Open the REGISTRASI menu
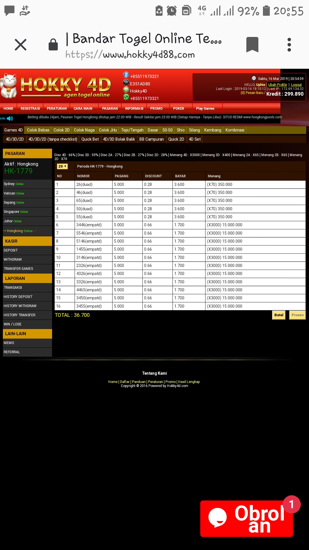The image size is (309, 550). [x=30, y=109]
